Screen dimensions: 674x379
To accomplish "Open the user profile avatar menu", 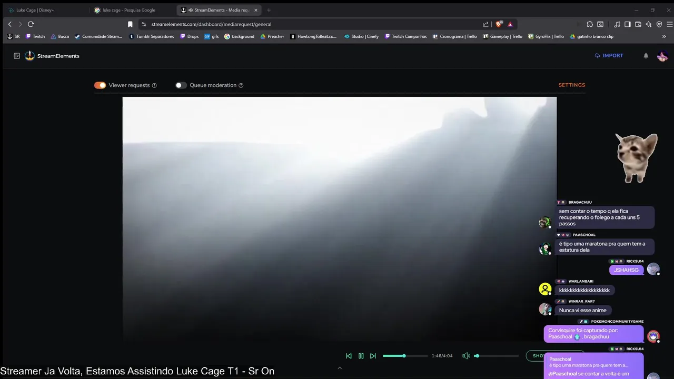I will [x=662, y=56].
